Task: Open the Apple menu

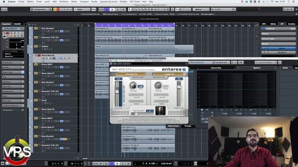Action: click(4, 1)
